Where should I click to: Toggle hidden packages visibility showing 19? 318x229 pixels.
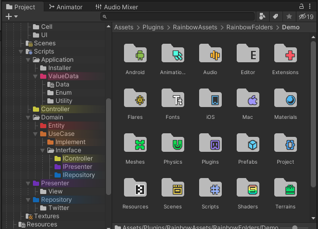[306, 17]
